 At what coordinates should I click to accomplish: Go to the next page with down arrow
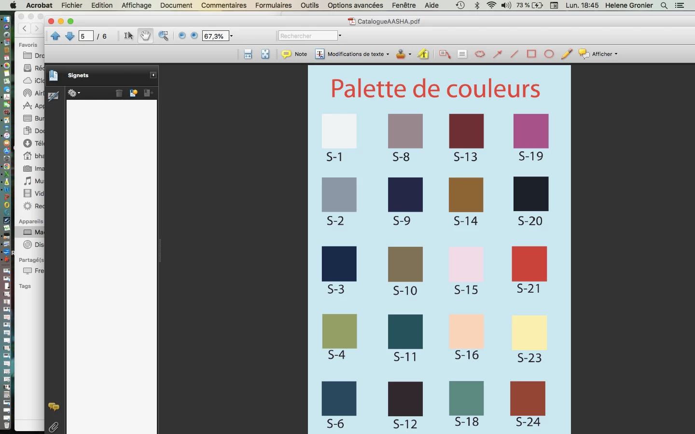pyautogui.click(x=69, y=36)
